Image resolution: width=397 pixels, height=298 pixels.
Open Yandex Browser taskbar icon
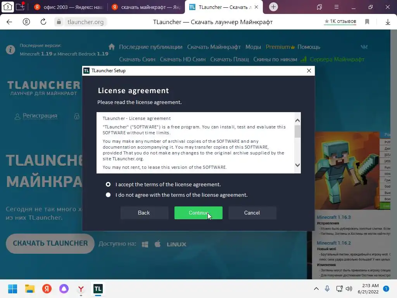[x=81, y=289]
